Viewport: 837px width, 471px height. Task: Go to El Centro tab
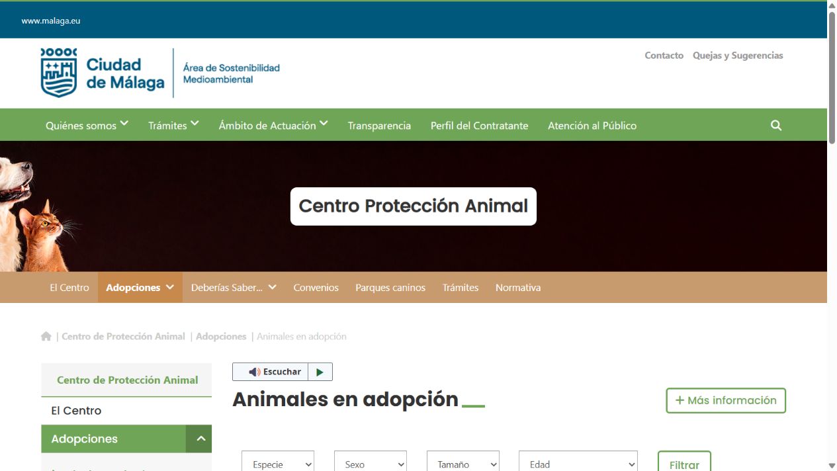point(69,288)
